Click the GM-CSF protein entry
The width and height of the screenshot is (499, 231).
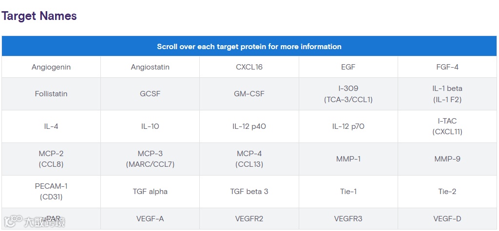point(249,94)
